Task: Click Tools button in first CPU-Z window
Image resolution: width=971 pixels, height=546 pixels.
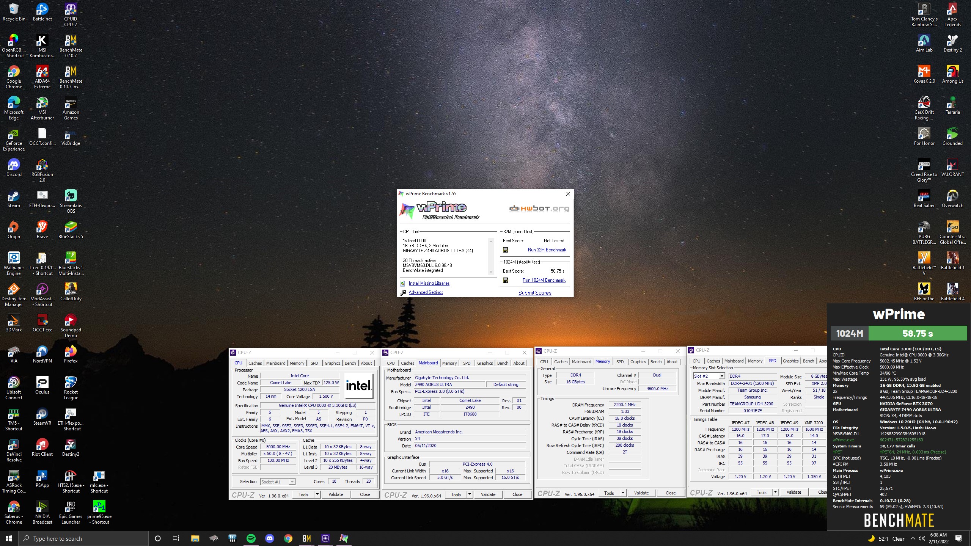Action: click(303, 494)
